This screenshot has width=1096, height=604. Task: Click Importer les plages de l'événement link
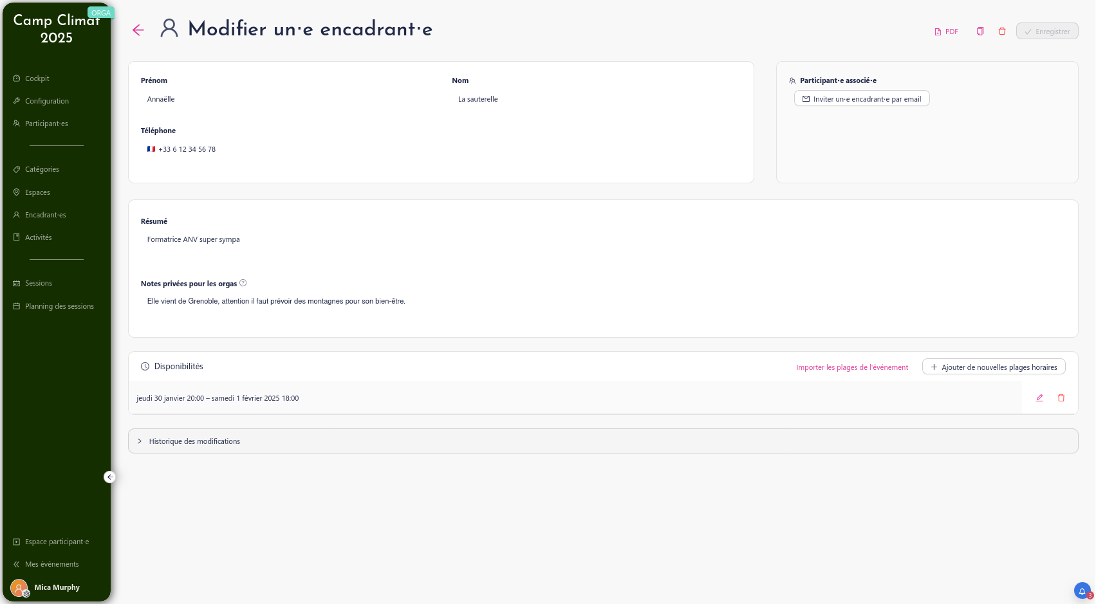(x=852, y=367)
